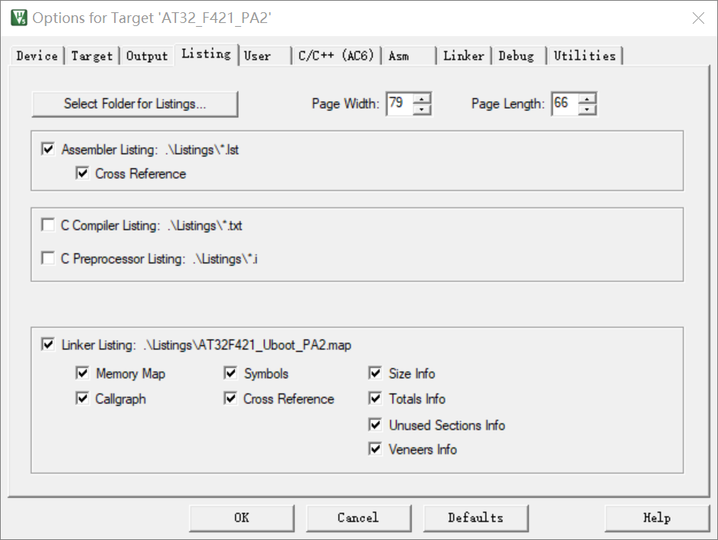Confirm settings with OK button
The width and height of the screenshot is (718, 540).
click(x=242, y=518)
